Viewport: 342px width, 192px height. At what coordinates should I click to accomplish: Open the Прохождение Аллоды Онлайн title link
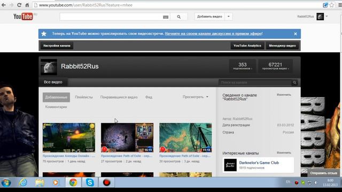(x=69, y=156)
